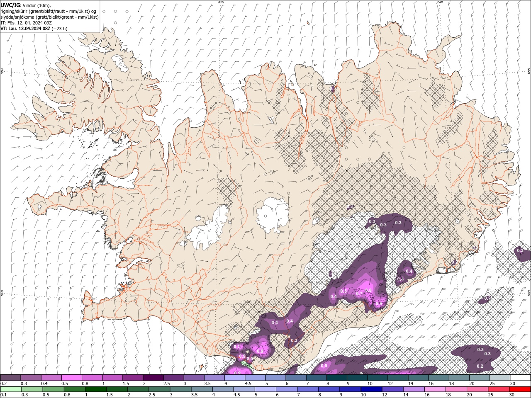
Task: Click the grey-blue 3.5 rain legend swatch
Action: coord(201,389)
